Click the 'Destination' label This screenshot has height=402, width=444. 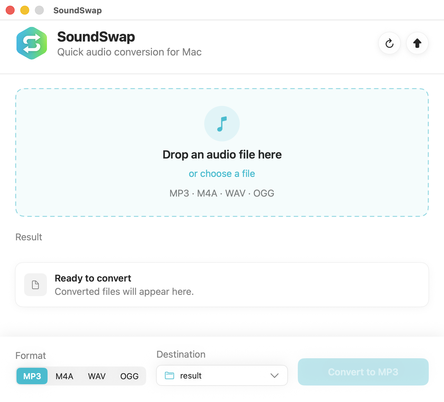click(181, 354)
